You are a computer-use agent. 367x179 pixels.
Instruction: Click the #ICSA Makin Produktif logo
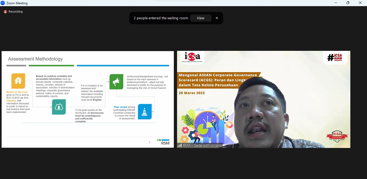point(335,57)
